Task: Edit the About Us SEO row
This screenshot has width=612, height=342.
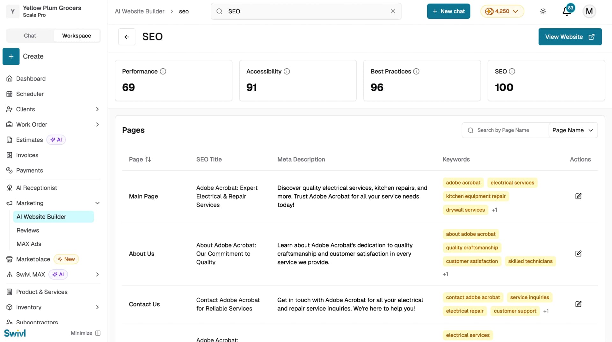Action: click(x=578, y=254)
